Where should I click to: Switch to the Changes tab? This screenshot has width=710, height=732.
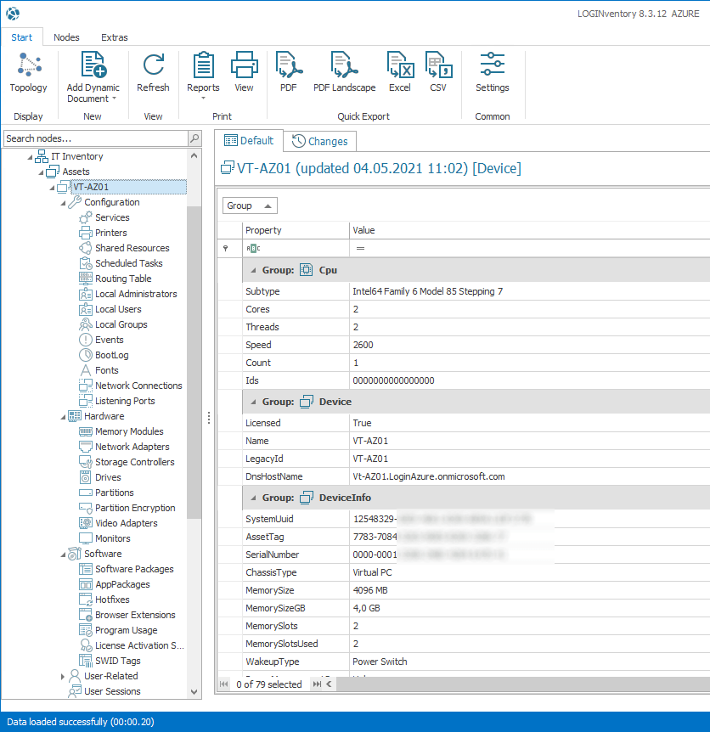[320, 141]
